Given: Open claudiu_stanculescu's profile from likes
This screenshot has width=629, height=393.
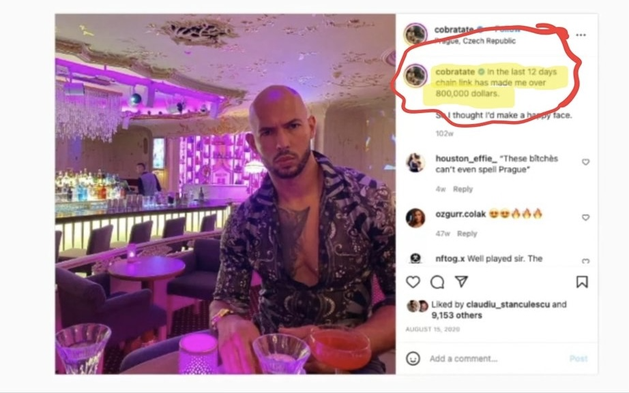Looking at the screenshot, I should tap(508, 304).
